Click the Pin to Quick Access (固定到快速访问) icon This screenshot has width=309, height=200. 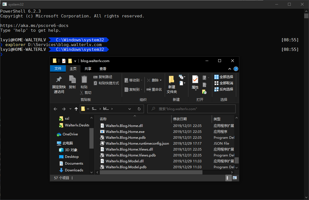[59, 79]
